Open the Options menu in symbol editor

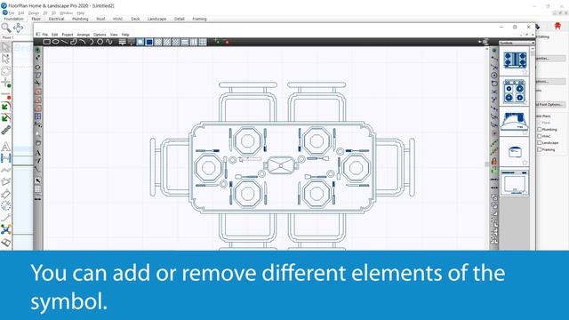pyautogui.click(x=100, y=35)
